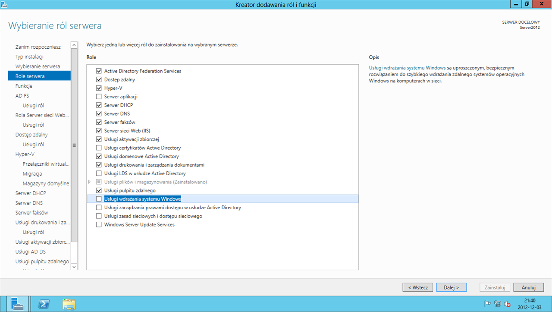
Task: Go to Dostęp zdalny sidebar step
Action: [x=31, y=135]
